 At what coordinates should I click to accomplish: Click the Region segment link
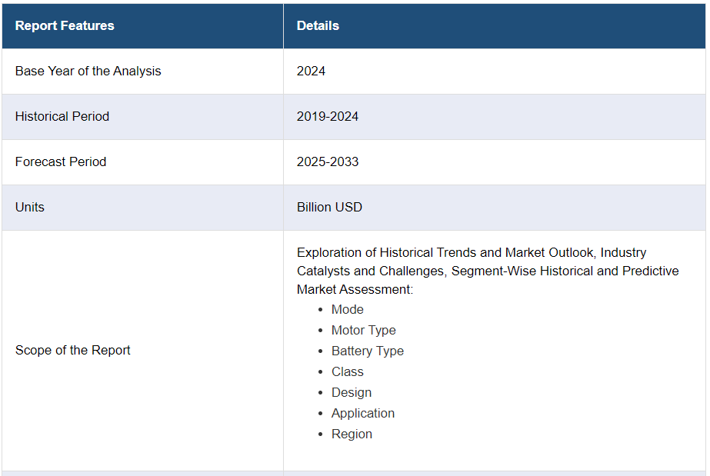pyautogui.click(x=352, y=434)
